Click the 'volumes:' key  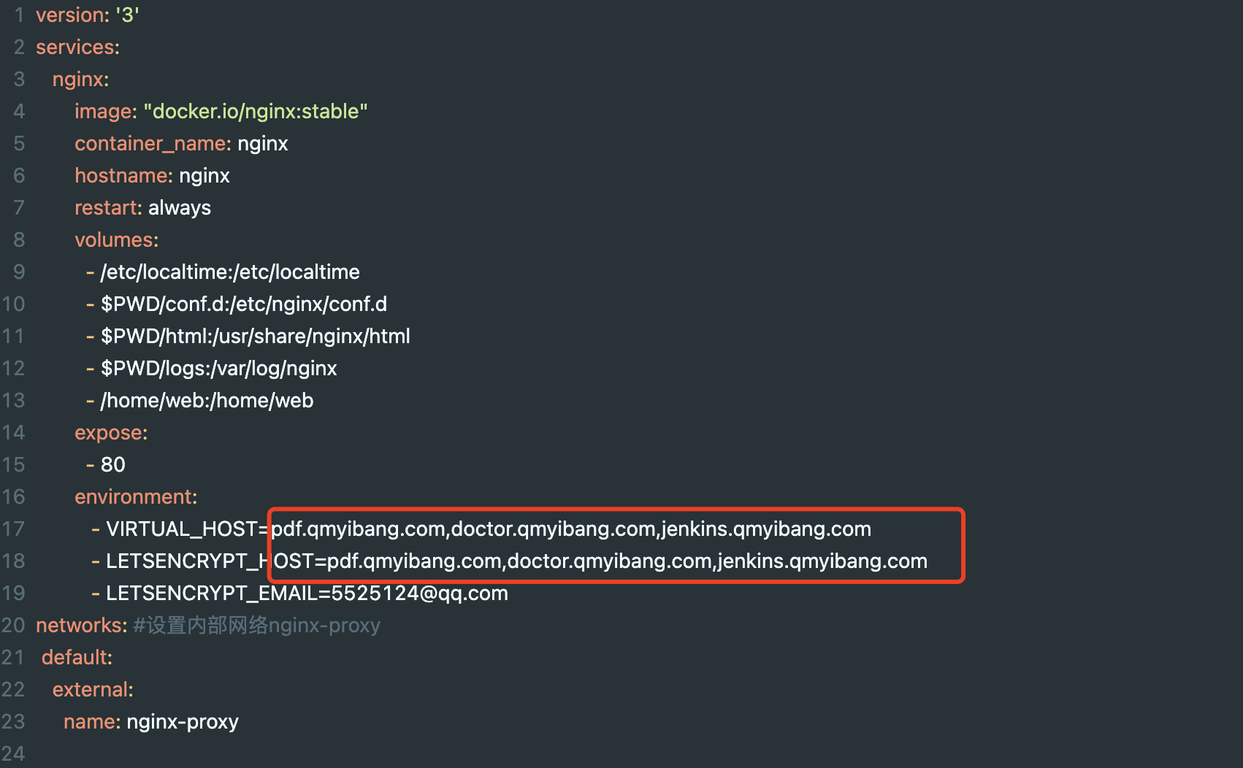tap(116, 240)
